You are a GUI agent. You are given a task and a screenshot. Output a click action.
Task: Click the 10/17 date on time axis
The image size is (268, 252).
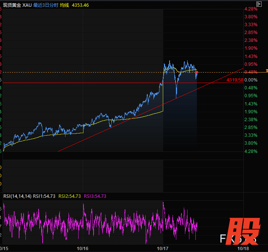click(x=163, y=248)
